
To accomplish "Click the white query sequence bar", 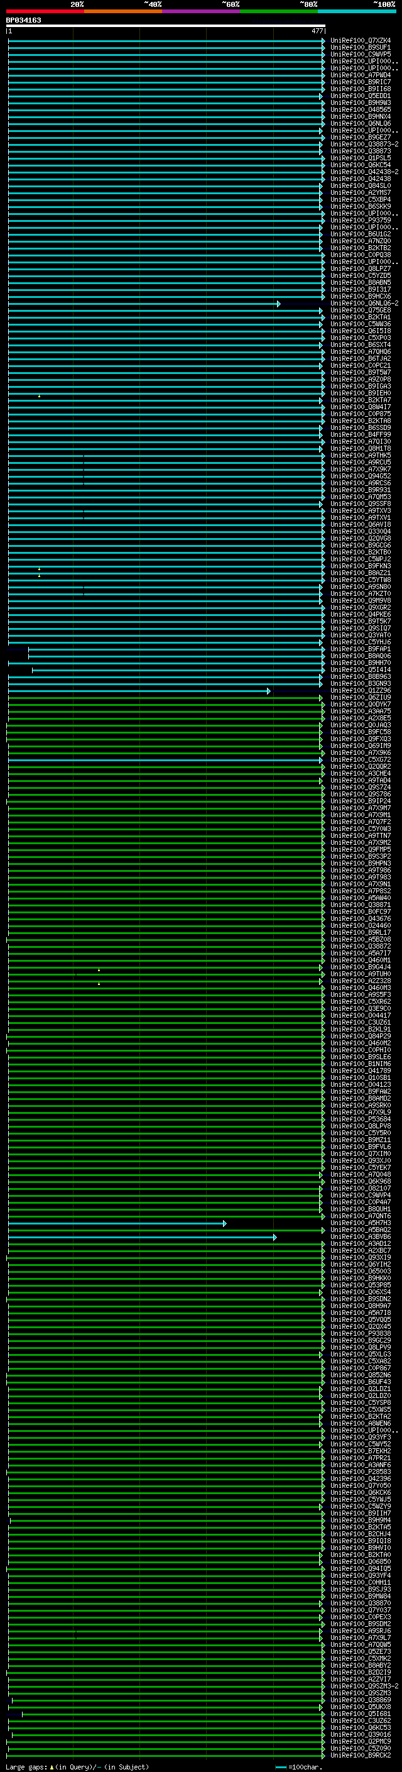I will coord(166,25).
